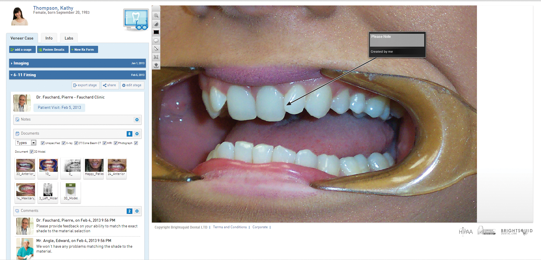Viewport: 541px width, 260px height.
Task: Open the 3_Left_Molar x-ray thumbnail
Action: [x=48, y=191]
